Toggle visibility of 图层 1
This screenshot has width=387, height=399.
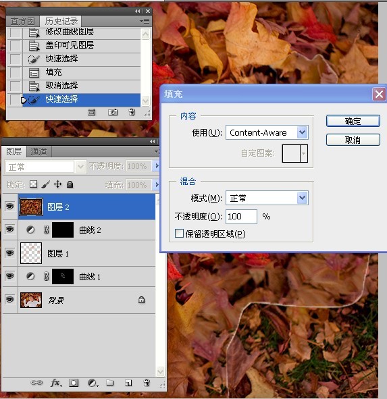[9, 252]
